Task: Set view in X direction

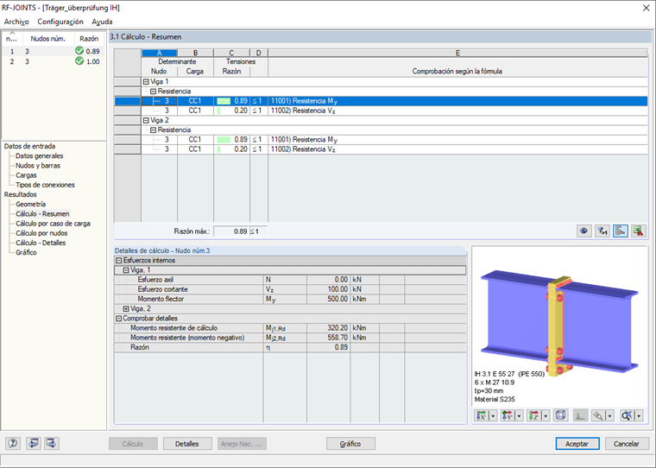Action: [482, 415]
